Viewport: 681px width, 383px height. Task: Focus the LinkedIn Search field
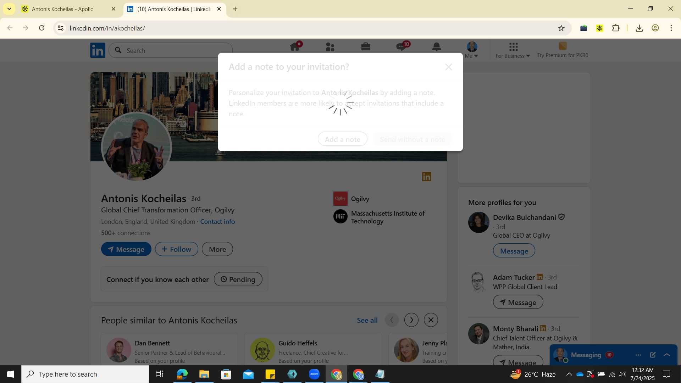coord(171,50)
